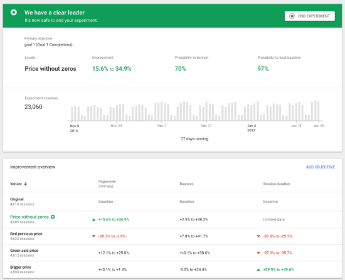Click the 15.6% to 34.9% improvement summary
Viewport: 345px width, 280px height.
coord(112,69)
